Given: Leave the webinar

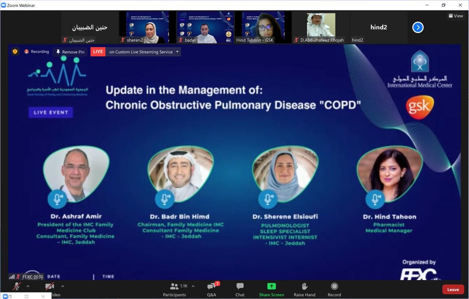Looking at the screenshot, I should [x=453, y=289].
